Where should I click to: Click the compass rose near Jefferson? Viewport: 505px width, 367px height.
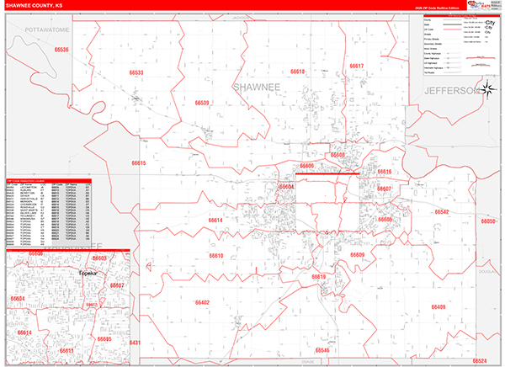487,89
